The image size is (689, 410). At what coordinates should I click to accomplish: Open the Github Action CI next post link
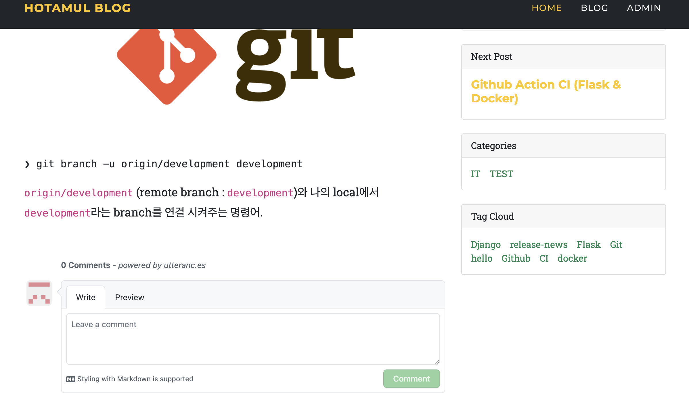click(x=546, y=91)
